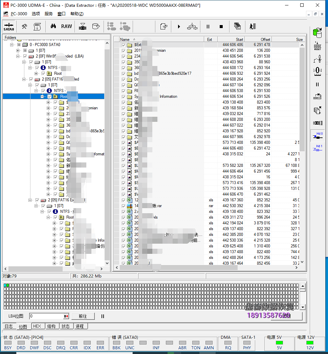Open the 帮助(Z) menu

(x=77, y=14)
